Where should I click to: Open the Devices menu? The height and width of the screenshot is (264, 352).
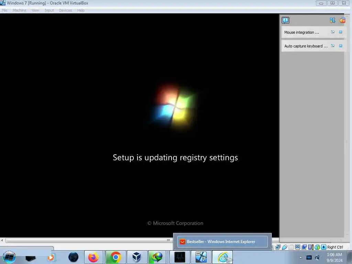(x=66, y=10)
